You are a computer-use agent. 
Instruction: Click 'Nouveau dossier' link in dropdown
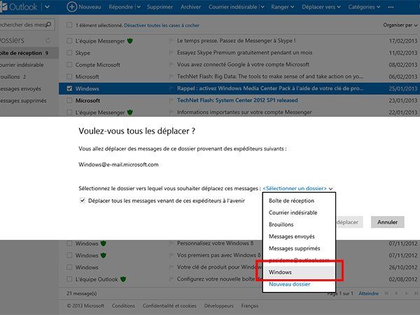[289, 284]
